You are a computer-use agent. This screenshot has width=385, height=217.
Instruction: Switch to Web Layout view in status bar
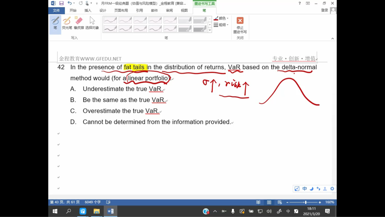pyautogui.click(x=280, y=202)
